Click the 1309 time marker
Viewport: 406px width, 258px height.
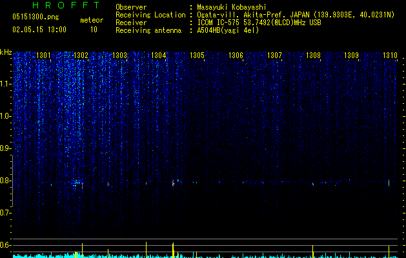click(351, 55)
